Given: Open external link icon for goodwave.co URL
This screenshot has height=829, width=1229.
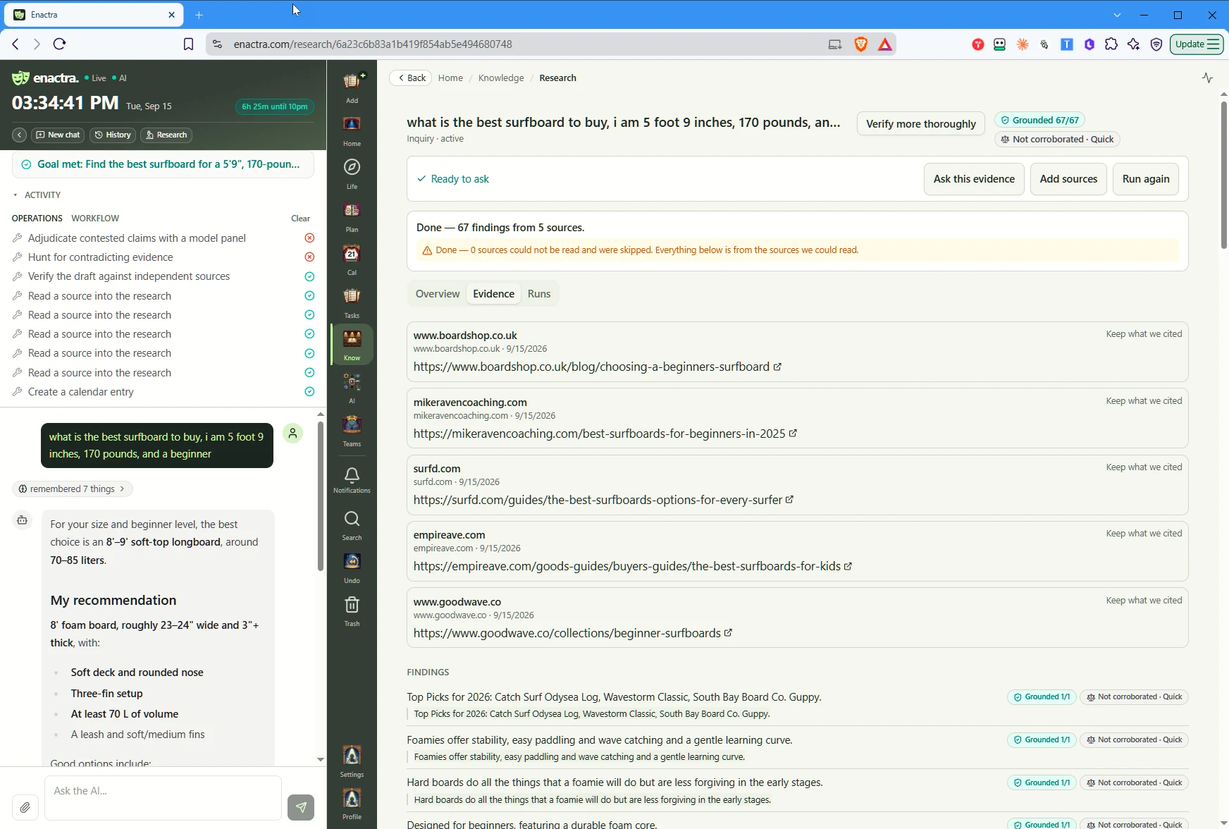Looking at the screenshot, I should [728, 633].
